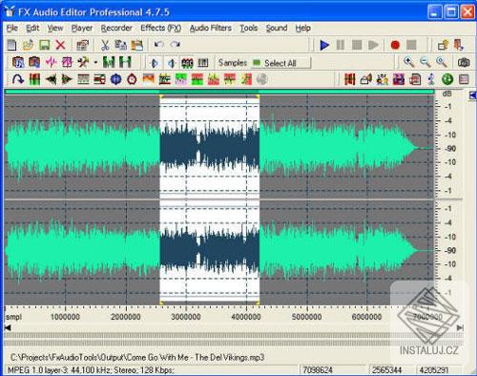Click the status bar value 4205291
The width and height of the screenshot is (477, 376).
click(x=434, y=370)
